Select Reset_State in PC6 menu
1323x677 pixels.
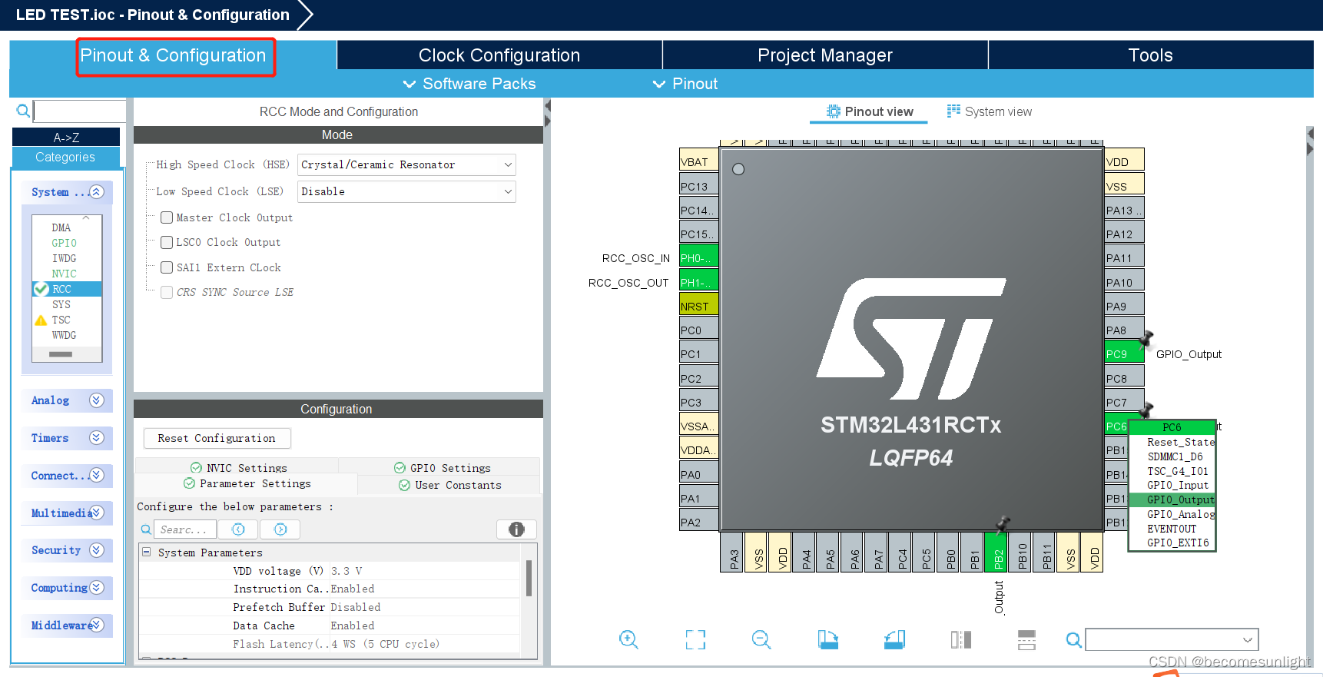(1172, 442)
